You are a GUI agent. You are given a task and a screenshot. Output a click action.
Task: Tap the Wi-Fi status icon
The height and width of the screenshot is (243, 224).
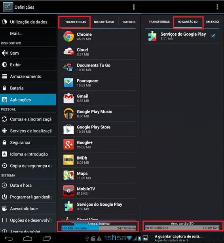point(129,238)
